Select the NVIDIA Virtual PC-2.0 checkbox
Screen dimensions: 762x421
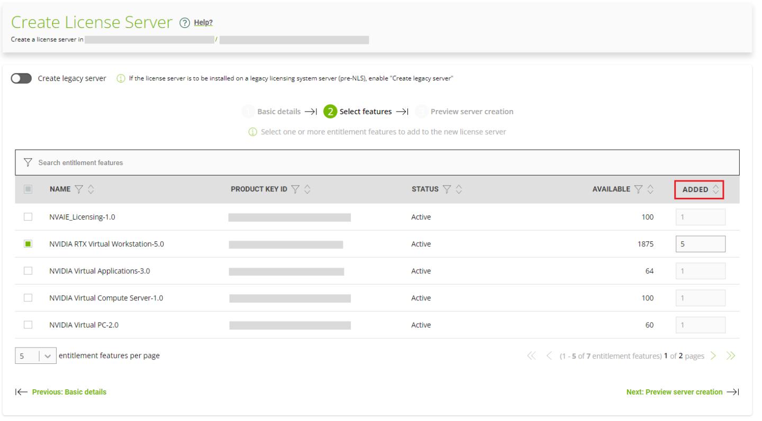(28, 324)
